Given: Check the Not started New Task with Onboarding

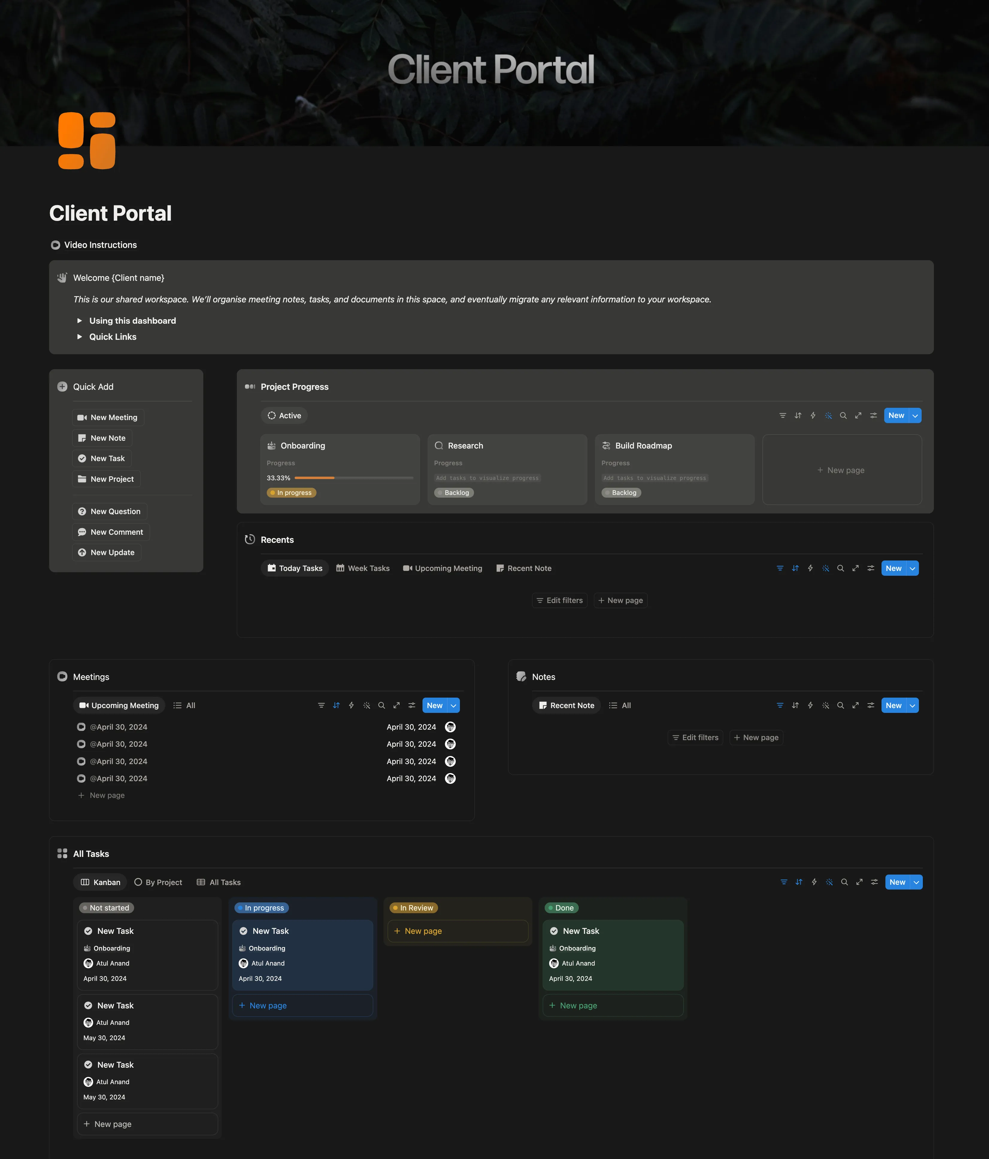Looking at the screenshot, I should click(x=88, y=931).
